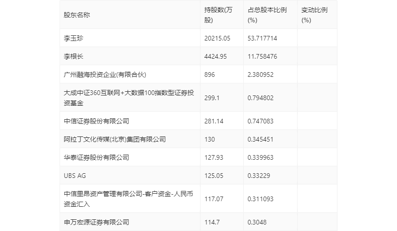Viewport: 397px width, 231px height.
Task: Click the holding value 896
Action: (209, 75)
